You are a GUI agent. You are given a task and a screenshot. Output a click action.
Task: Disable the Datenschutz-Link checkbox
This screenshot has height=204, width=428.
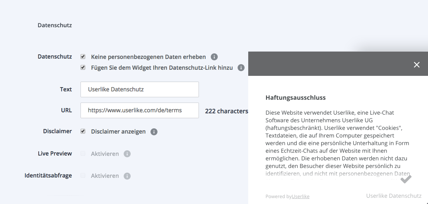click(x=83, y=68)
